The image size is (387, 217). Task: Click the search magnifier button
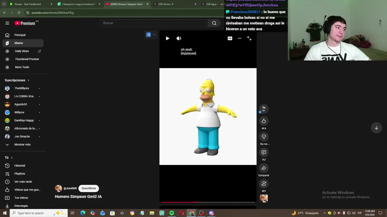[214, 23]
